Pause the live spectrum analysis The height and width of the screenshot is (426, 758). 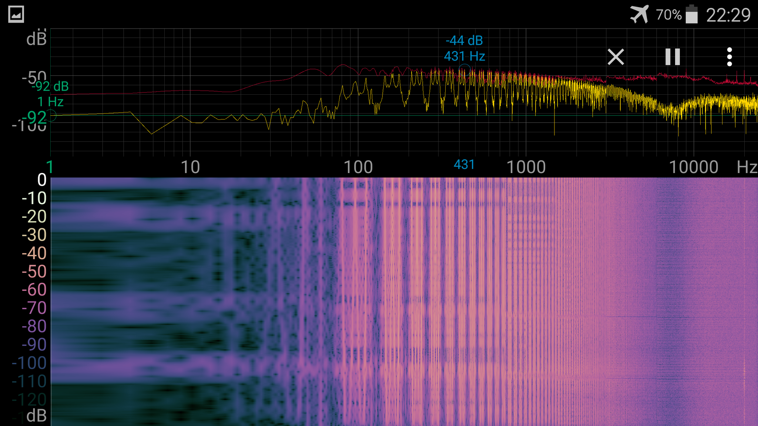tap(673, 57)
